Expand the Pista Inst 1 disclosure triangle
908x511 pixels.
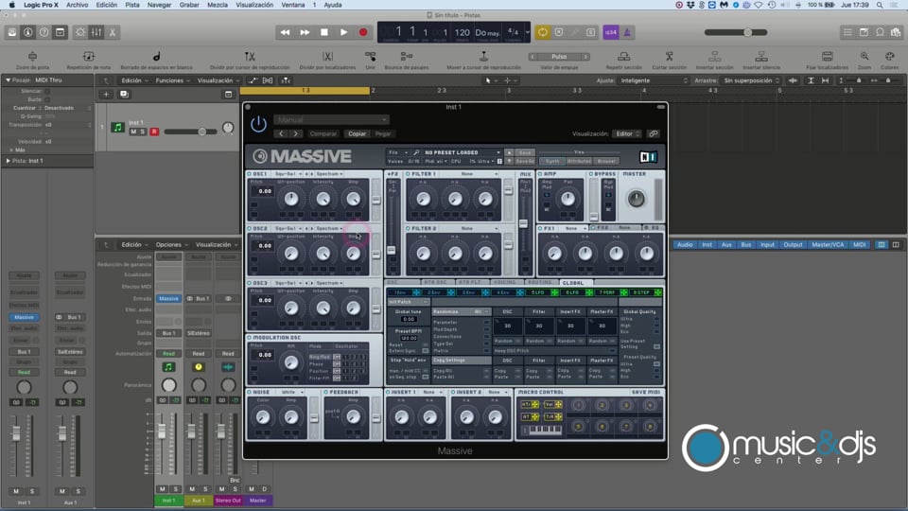coord(9,161)
